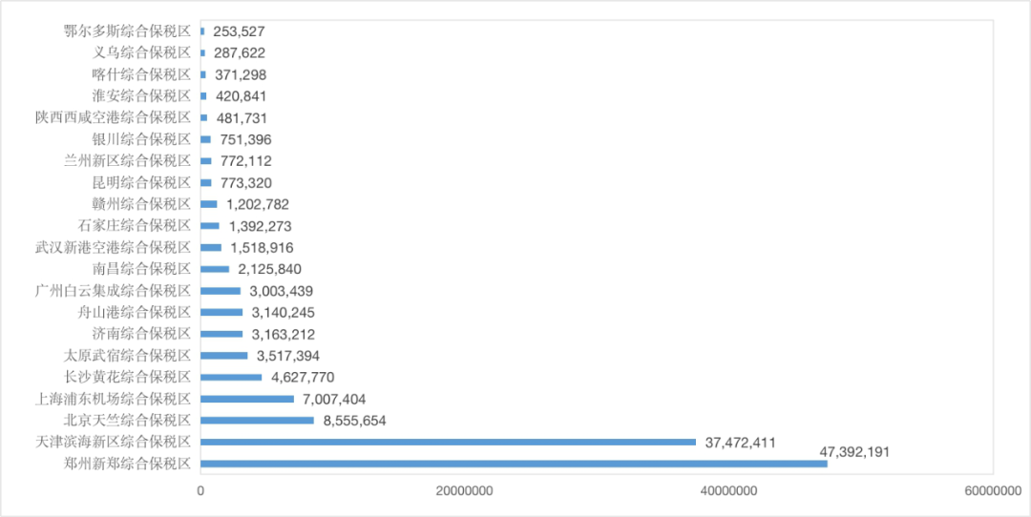Image resolution: width=1031 pixels, height=517 pixels.
Task: Click data label 47,392,191
Action: coord(854,451)
